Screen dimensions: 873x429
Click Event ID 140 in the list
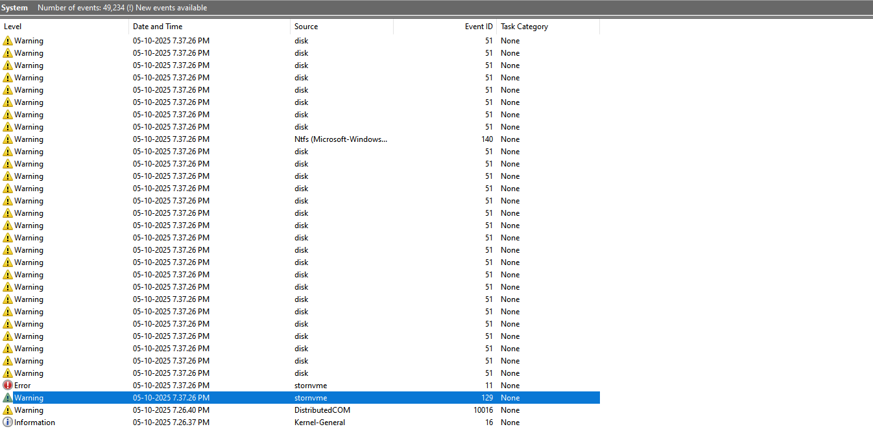486,139
